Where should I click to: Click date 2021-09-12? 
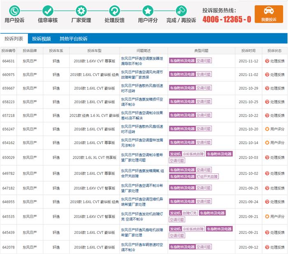click(249, 247)
